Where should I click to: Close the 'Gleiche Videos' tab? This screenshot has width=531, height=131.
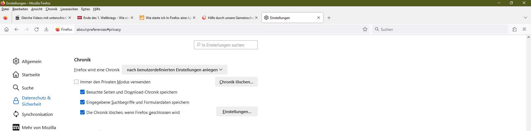click(70, 18)
